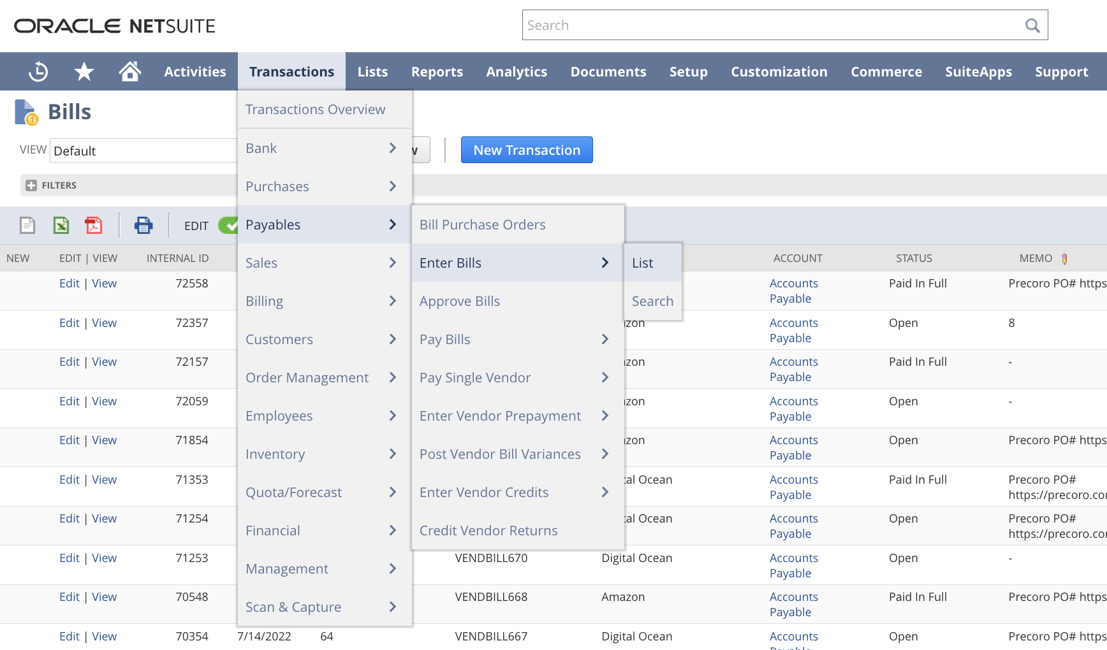
Task: Open Edit link for bill 72558
Action: [x=69, y=283]
